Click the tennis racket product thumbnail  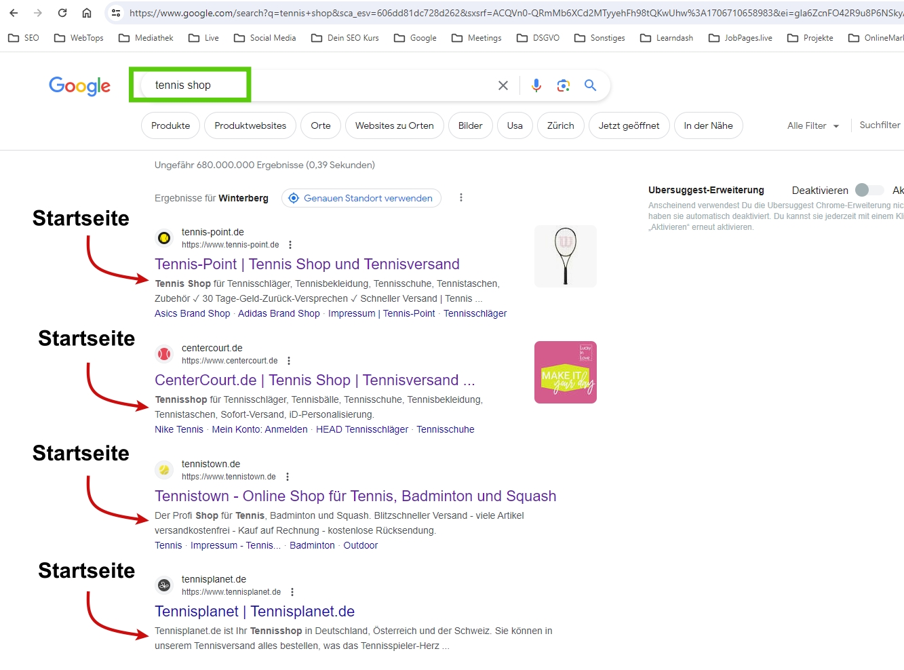pos(565,256)
